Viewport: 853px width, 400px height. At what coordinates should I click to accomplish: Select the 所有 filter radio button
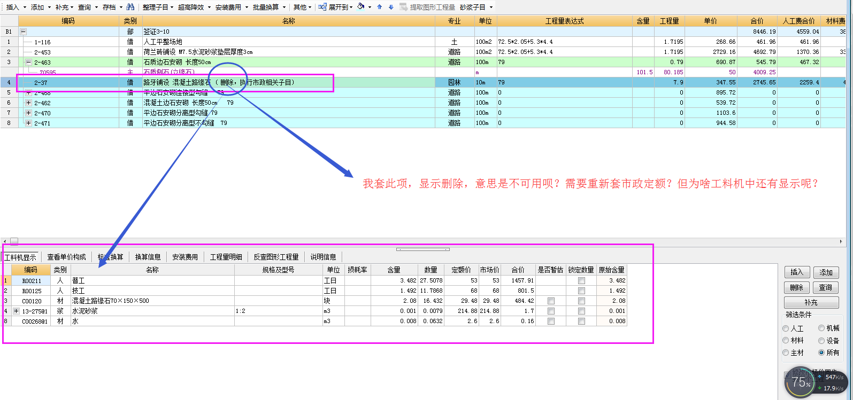[821, 352]
